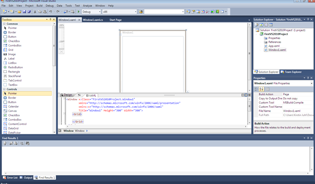Open the x86 platform dropdown

point(136,12)
